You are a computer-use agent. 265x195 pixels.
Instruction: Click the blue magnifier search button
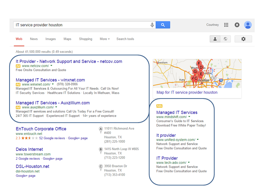(163, 25)
